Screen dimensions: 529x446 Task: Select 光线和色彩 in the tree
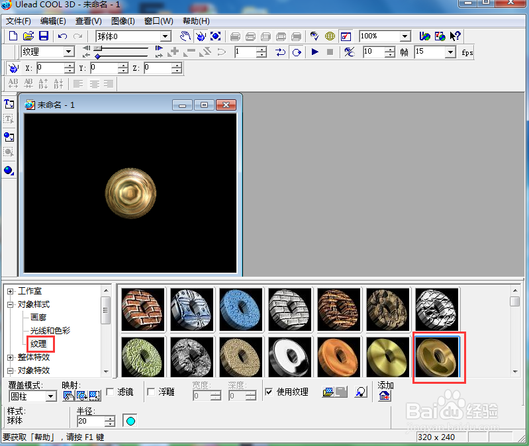coord(50,330)
